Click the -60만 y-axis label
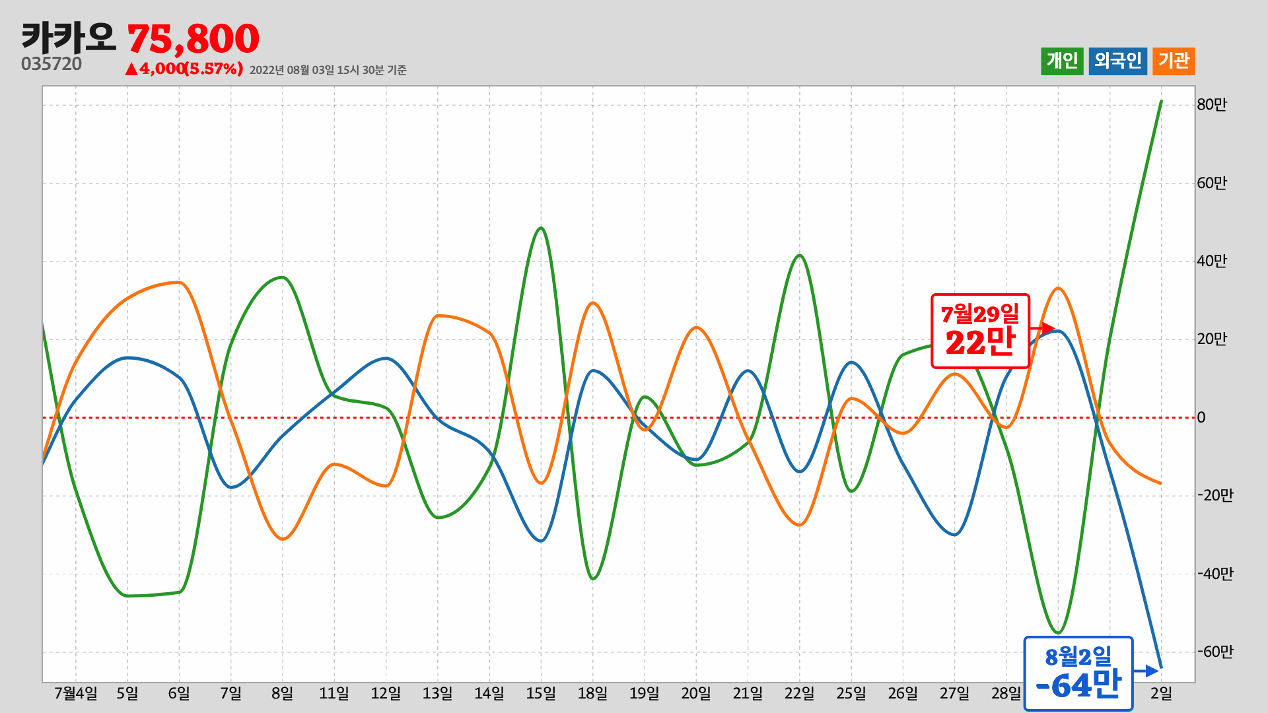The height and width of the screenshot is (713, 1268). 1215,652
